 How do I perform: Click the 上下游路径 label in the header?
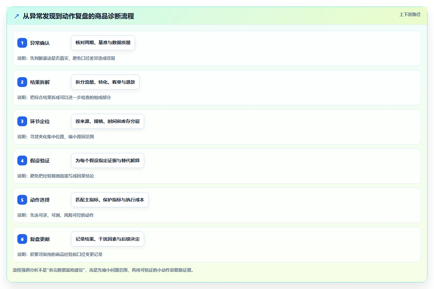[410, 14]
